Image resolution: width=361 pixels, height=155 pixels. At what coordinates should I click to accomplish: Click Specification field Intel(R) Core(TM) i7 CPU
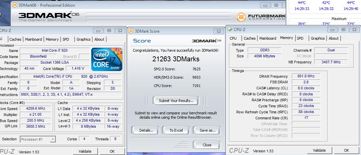(71, 76)
